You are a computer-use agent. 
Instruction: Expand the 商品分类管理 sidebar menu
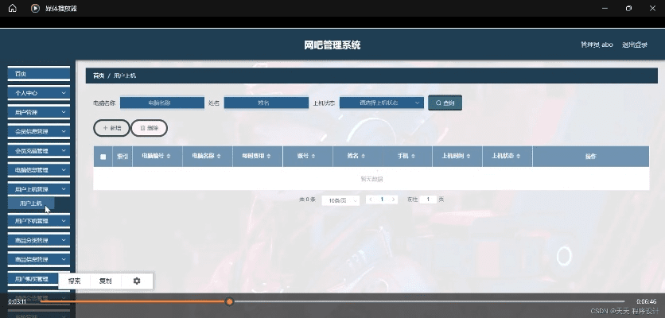pyautogui.click(x=39, y=240)
